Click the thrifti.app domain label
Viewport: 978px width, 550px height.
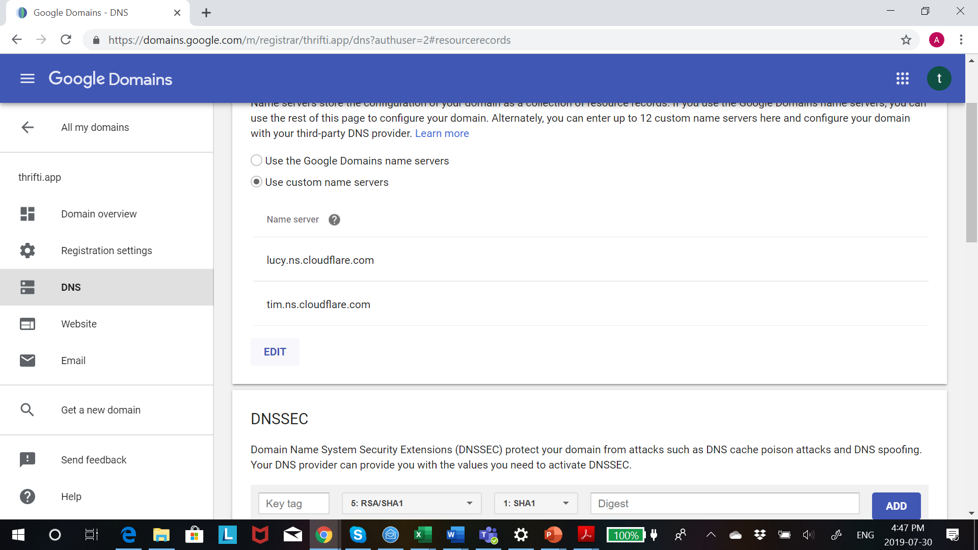tap(40, 177)
